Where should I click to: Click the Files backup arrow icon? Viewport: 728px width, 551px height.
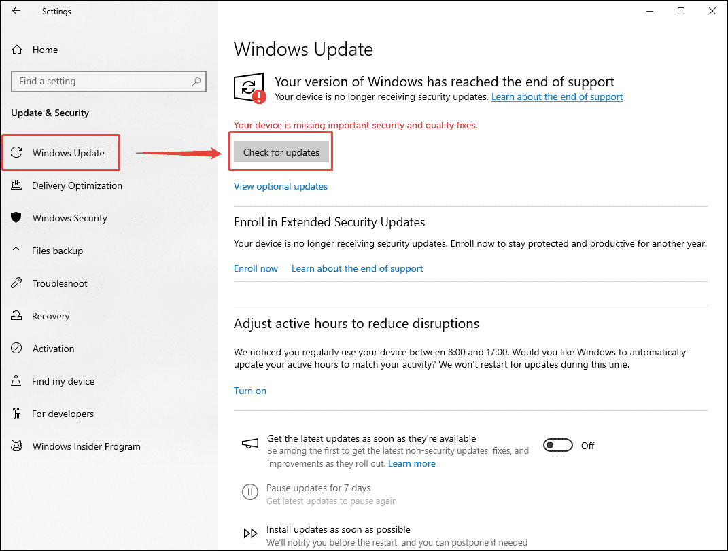tap(16, 250)
